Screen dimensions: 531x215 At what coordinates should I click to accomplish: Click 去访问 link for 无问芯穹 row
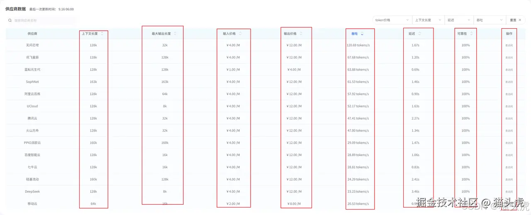[509, 45]
